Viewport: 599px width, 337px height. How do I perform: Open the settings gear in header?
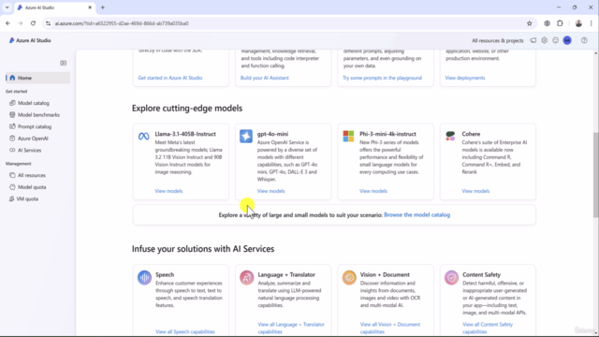click(x=545, y=40)
